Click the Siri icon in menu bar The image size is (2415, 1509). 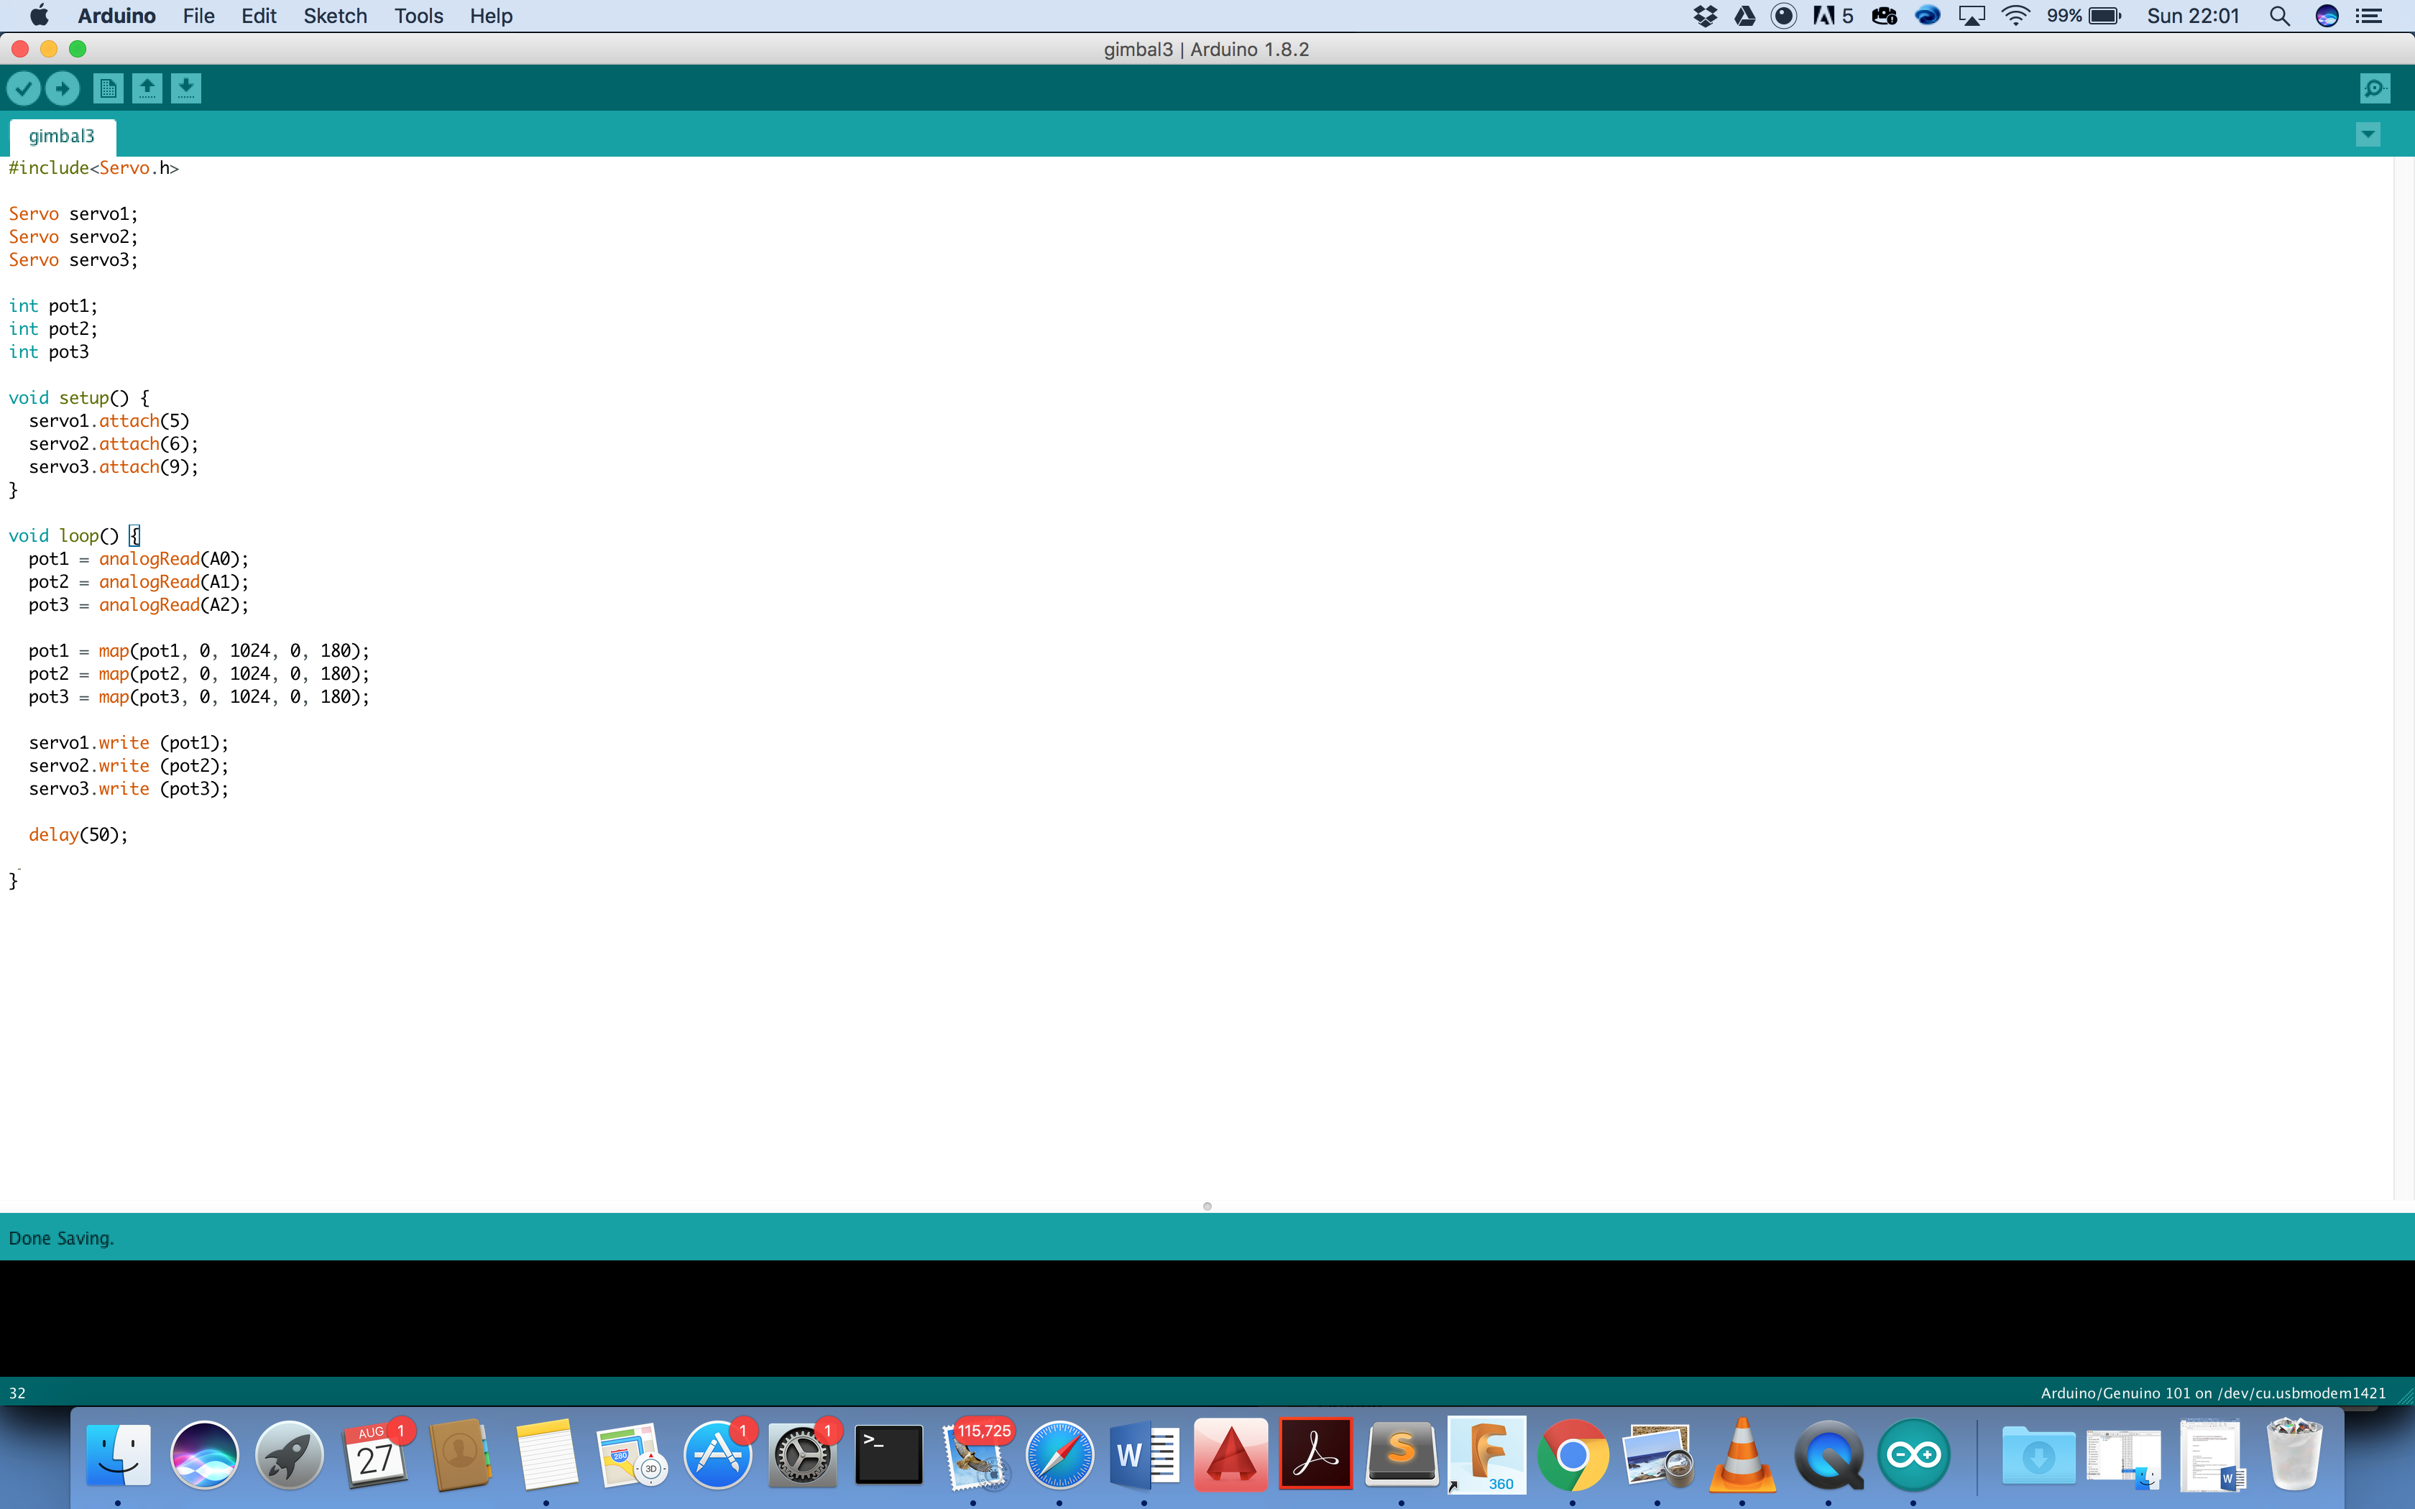2326,16
